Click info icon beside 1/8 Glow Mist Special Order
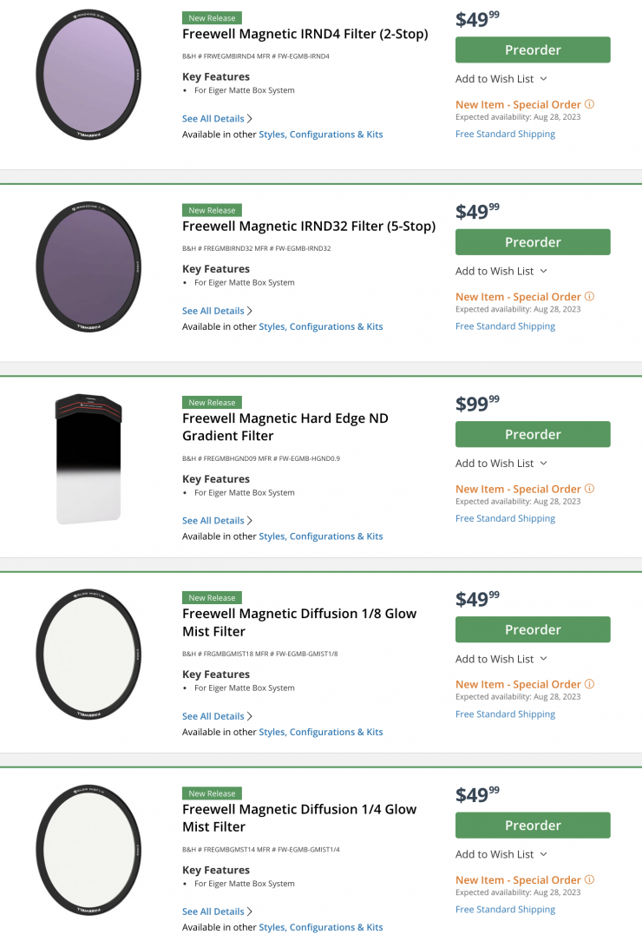The width and height of the screenshot is (642, 941). coord(590,684)
